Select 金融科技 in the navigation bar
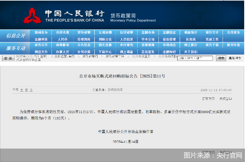Image resolution: width=245 pixels, height=162 pixels. [41, 39]
